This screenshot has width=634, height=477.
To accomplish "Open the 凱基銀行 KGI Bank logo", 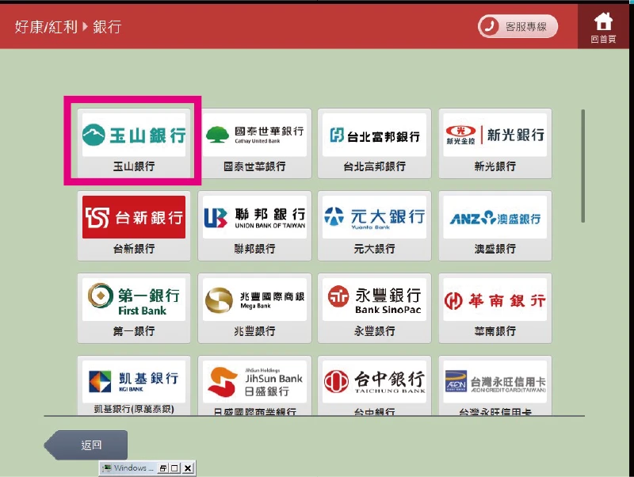I will (x=134, y=382).
